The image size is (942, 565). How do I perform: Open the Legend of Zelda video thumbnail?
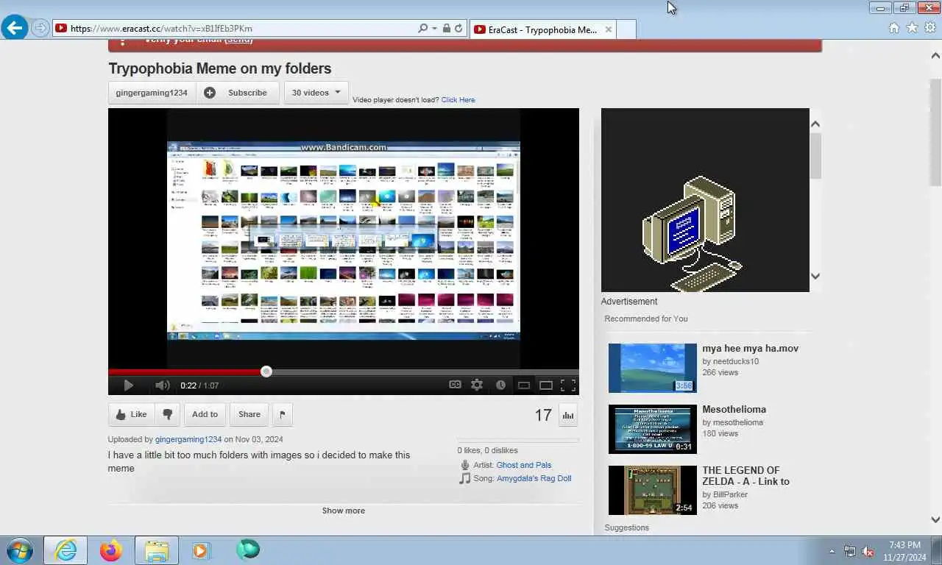[652, 490]
